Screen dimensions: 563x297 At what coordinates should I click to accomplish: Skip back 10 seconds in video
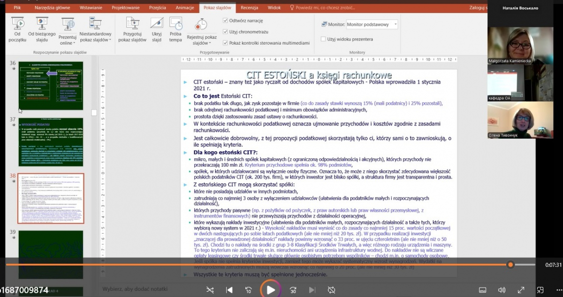pyautogui.click(x=249, y=290)
